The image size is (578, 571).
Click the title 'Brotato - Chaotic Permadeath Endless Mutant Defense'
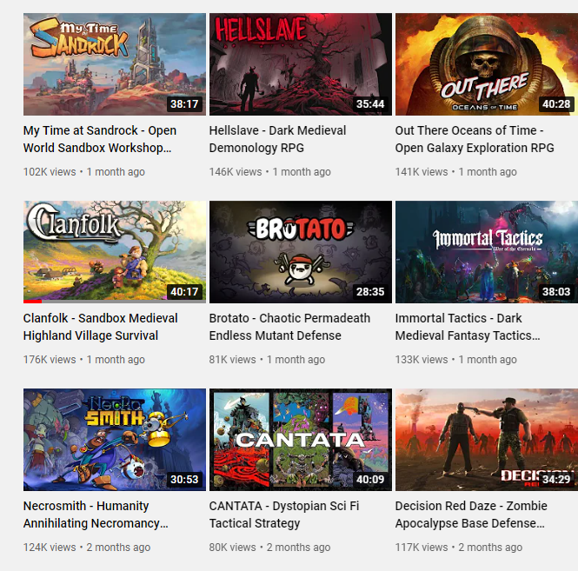click(289, 327)
